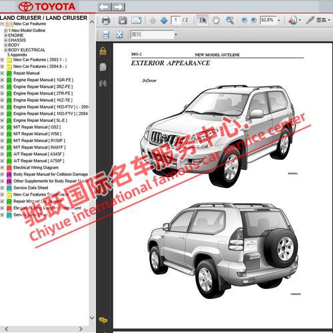Open the binoculars search panel
Viewport: 333px width, 333px height.
[x=103, y=83]
